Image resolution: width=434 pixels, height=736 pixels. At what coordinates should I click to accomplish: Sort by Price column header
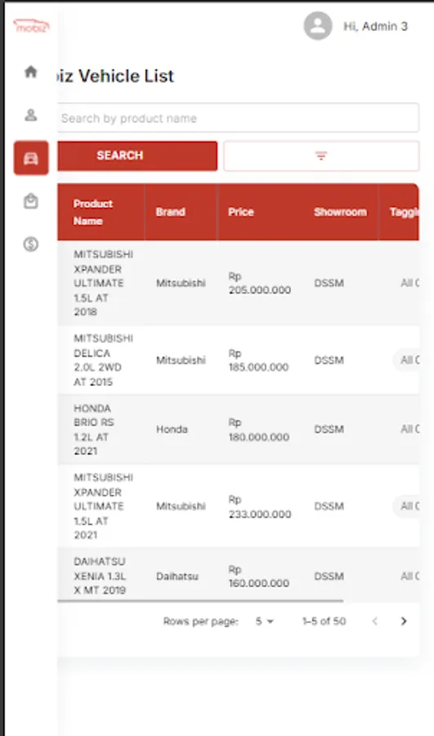(x=240, y=212)
